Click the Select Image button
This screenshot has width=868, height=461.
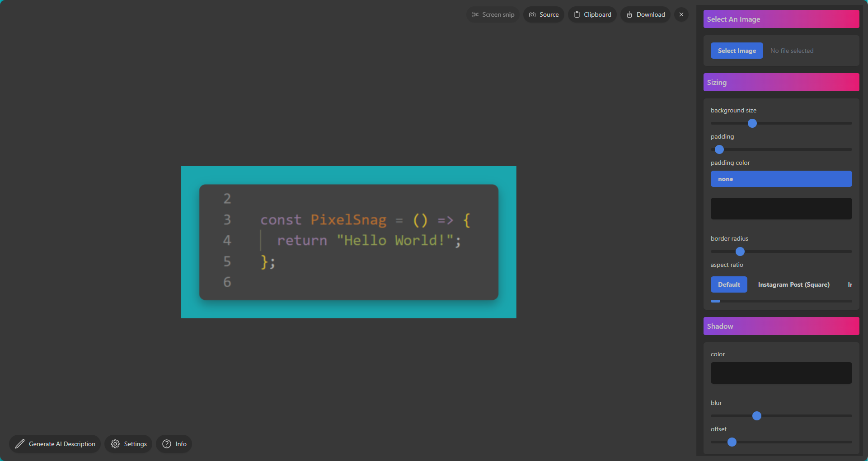(737, 50)
